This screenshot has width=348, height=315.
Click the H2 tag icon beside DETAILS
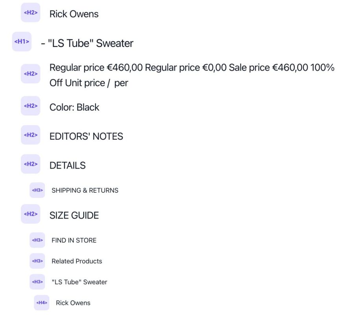tap(31, 164)
